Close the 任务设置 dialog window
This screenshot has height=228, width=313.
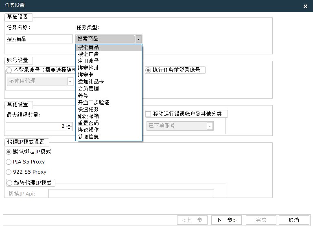click(x=305, y=6)
